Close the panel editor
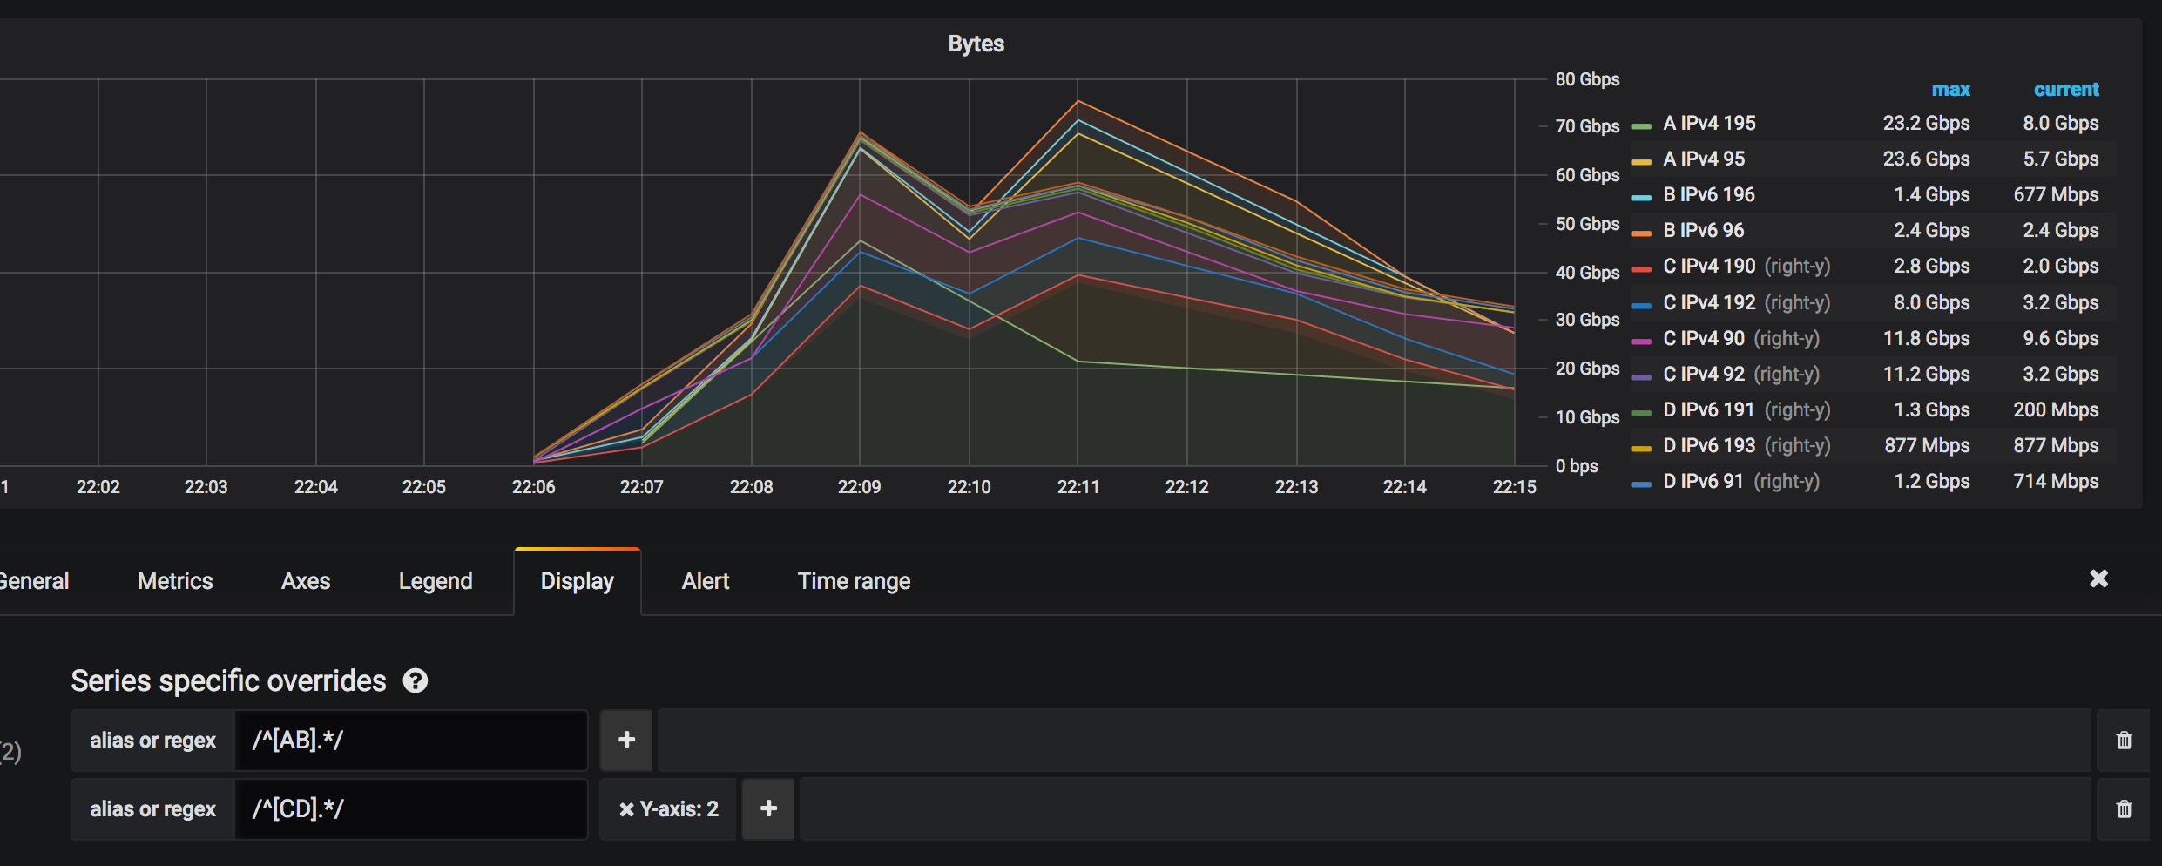The width and height of the screenshot is (2162, 866). (2099, 578)
